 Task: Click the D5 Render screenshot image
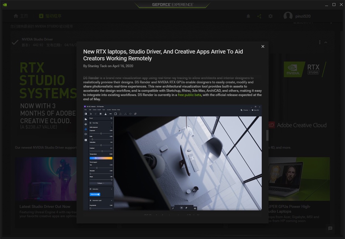click(172, 158)
